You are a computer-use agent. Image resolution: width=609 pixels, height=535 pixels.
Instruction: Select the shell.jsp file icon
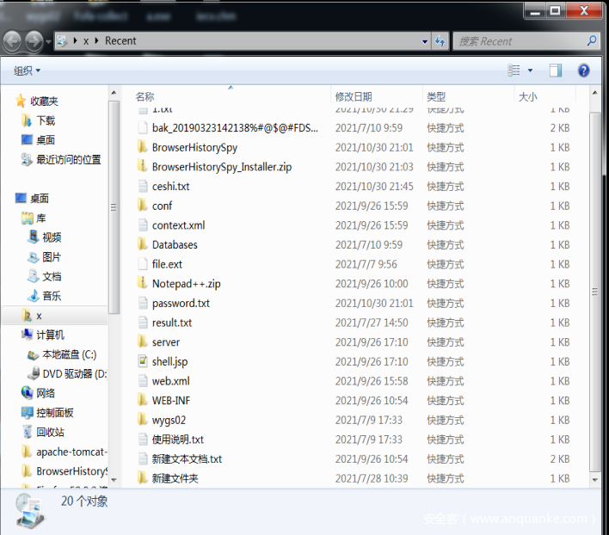coord(143,361)
